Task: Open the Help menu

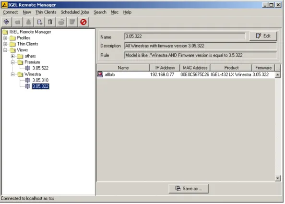Action: (x=127, y=12)
